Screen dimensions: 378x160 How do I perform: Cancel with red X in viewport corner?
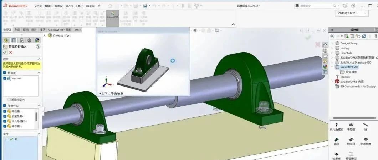(x=318, y=44)
